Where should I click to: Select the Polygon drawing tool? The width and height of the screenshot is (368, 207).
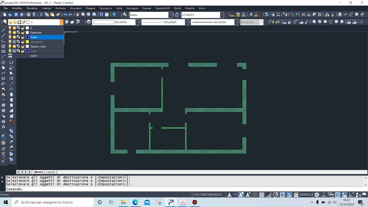pyautogui.click(x=3, y=46)
